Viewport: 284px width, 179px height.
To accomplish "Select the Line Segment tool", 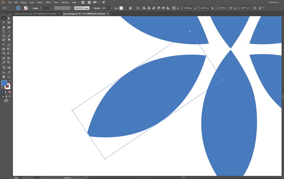I will point(9,32).
